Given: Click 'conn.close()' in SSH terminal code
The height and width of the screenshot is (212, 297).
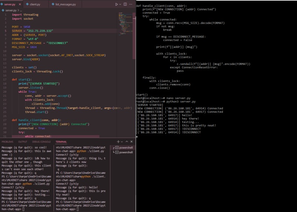Looking at the screenshot, I should (x=160, y=88).
